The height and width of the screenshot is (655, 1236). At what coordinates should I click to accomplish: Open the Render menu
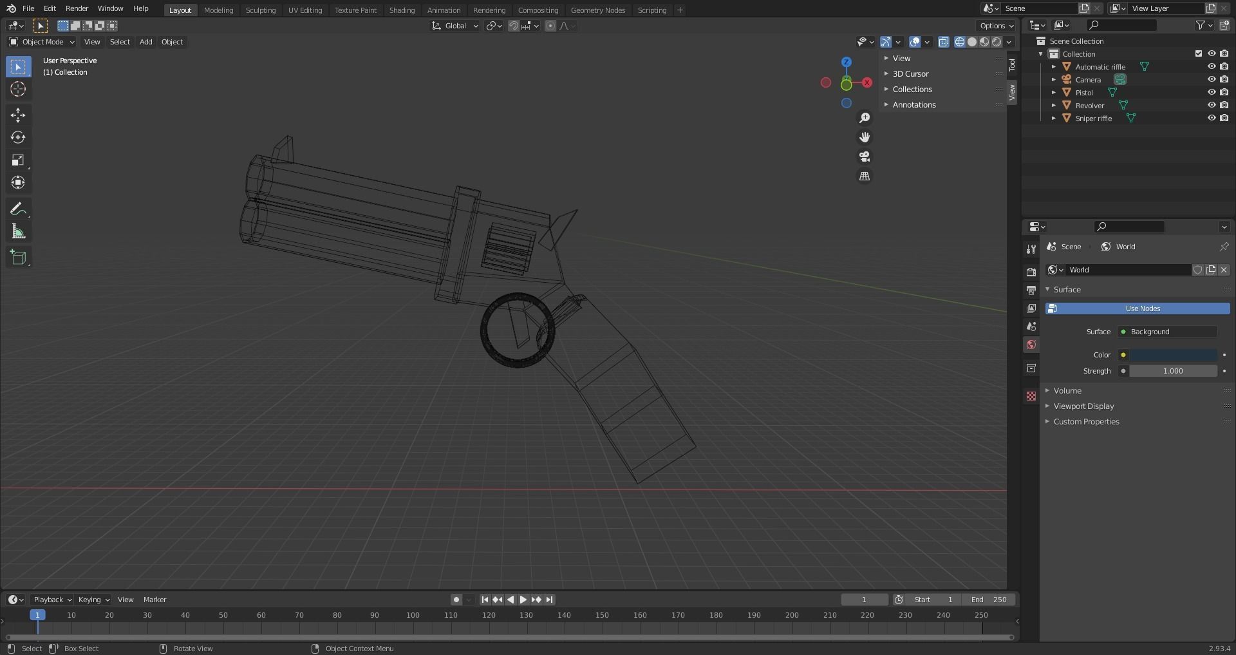77,8
